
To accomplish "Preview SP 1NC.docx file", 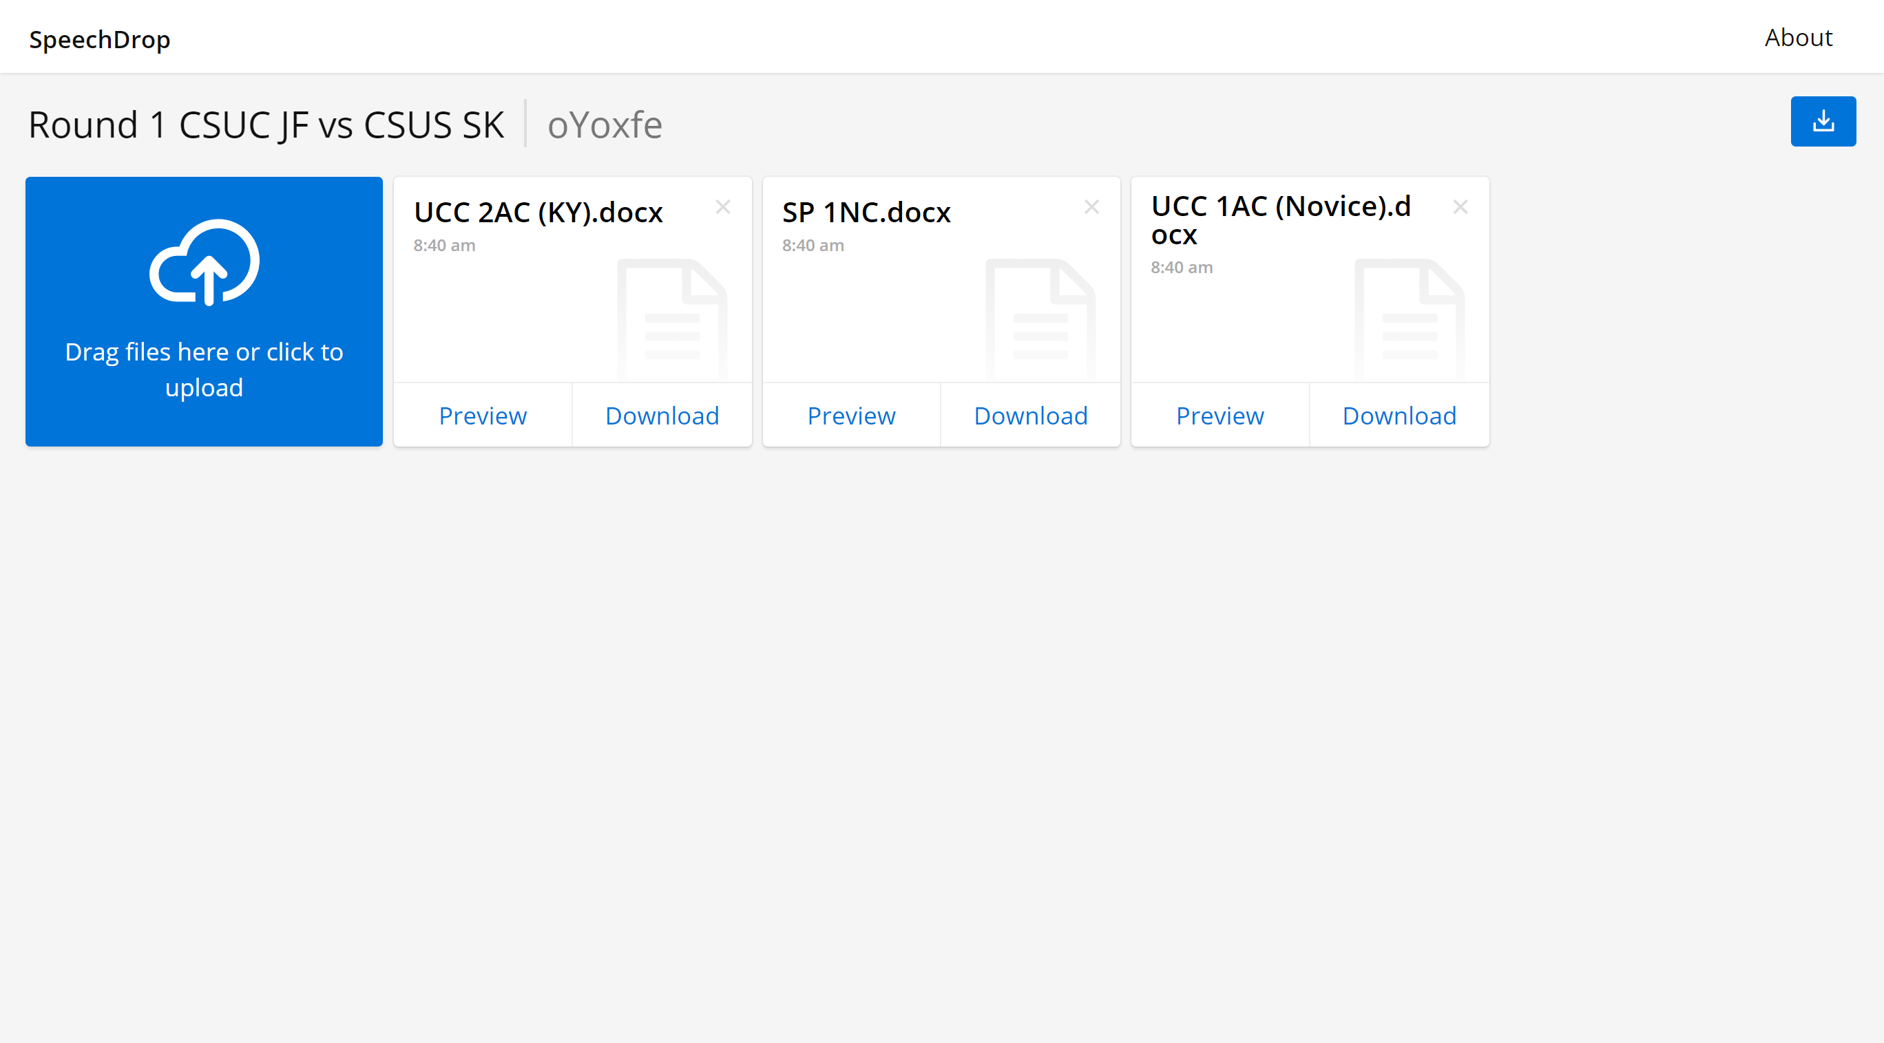I will 850,415.
